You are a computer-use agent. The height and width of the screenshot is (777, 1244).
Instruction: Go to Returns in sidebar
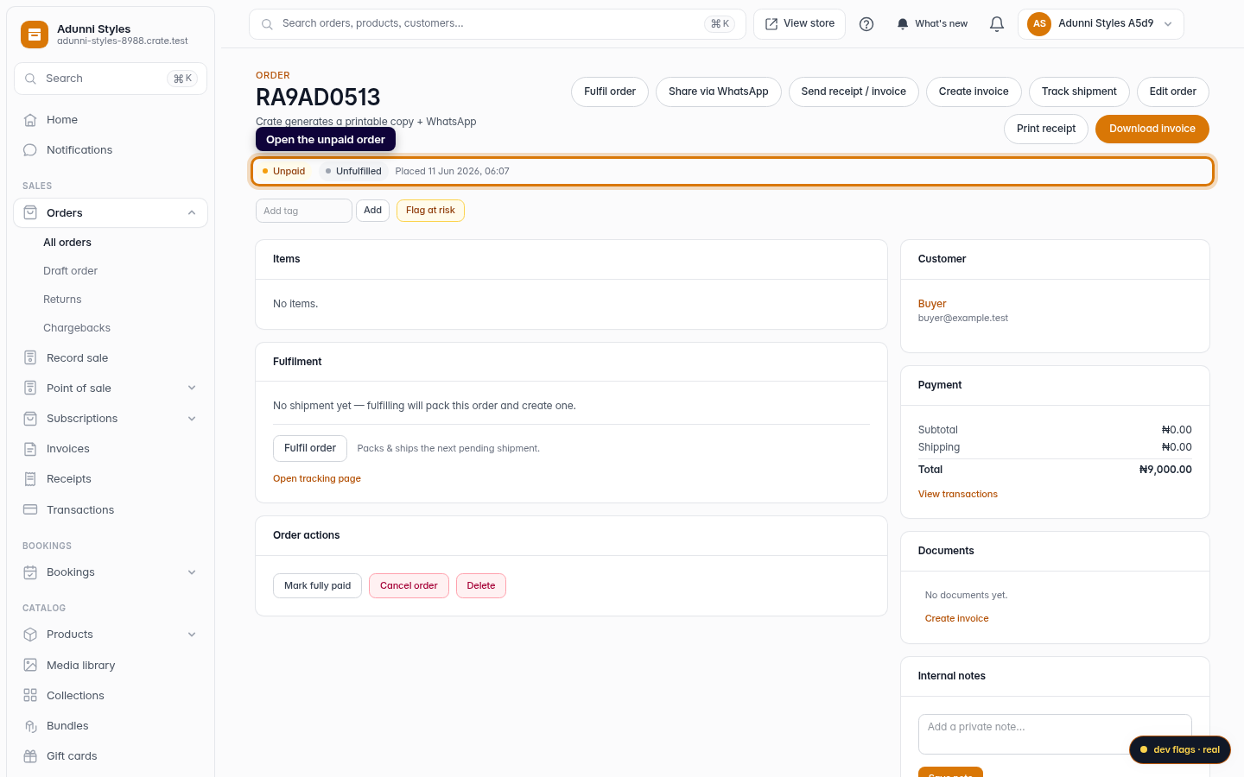tap(62, 300)
